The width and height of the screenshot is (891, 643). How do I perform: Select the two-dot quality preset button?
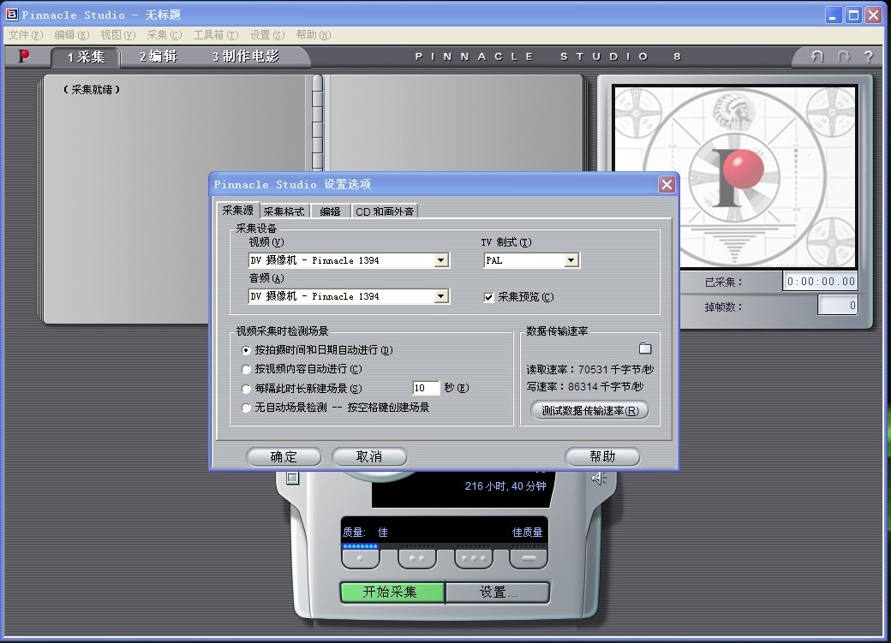(x=416, y=558)
